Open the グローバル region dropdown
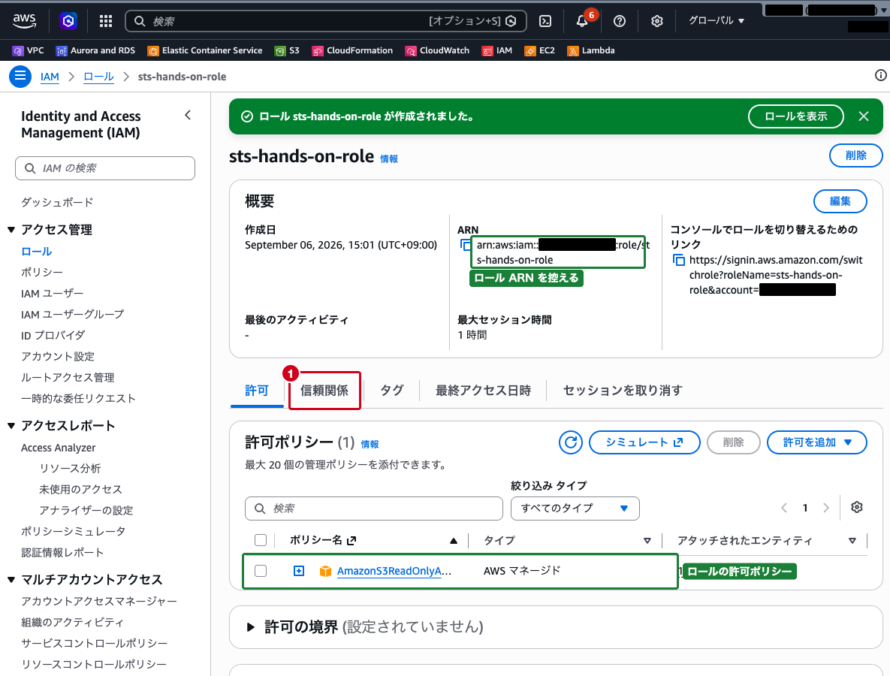 pos(716,21)
